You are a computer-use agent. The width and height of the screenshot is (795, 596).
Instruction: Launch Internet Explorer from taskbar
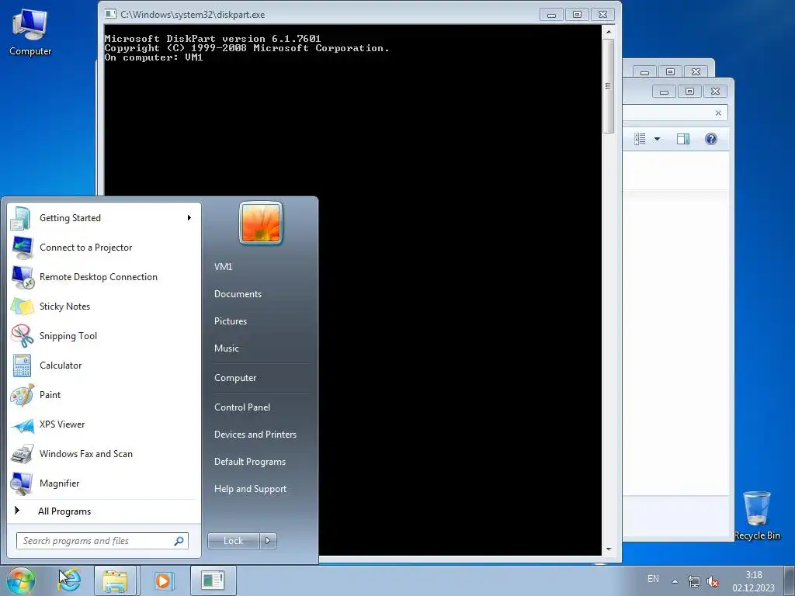pyautogui.click(x=68, y=580)
